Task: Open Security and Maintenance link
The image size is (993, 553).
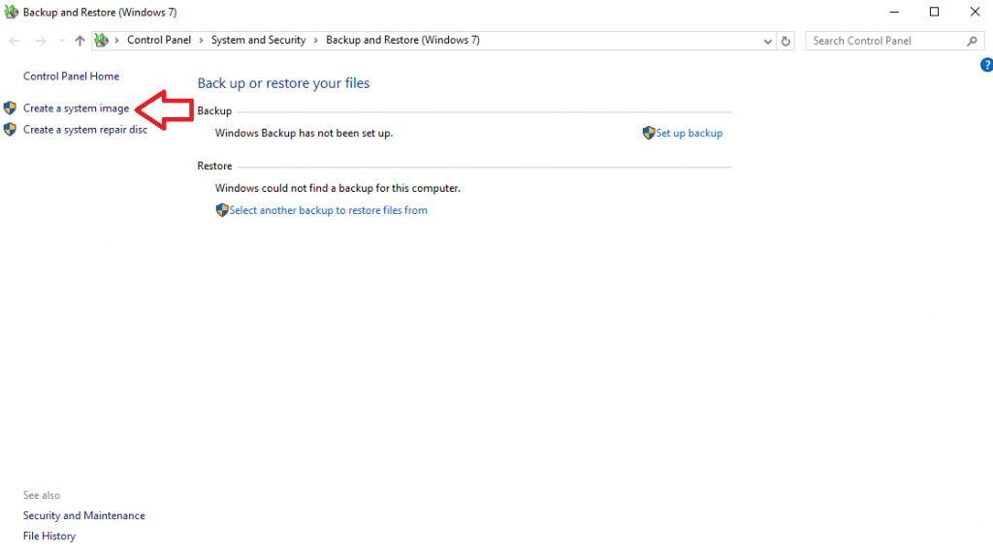Action: [x=83, y=515]
